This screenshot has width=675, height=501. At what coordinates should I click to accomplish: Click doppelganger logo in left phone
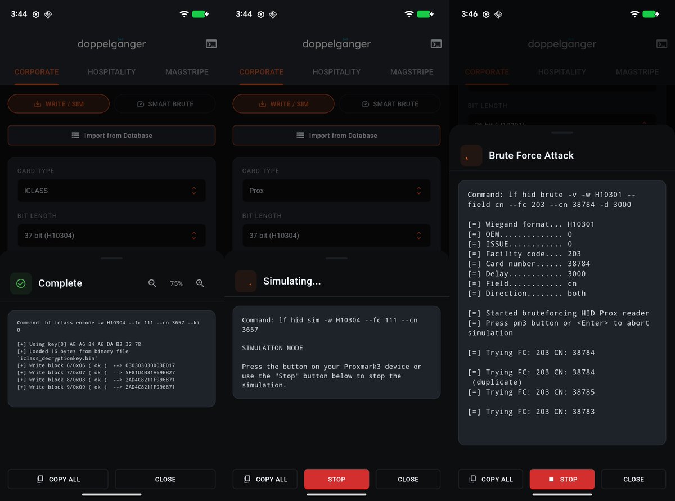click(x=111, y=44)
